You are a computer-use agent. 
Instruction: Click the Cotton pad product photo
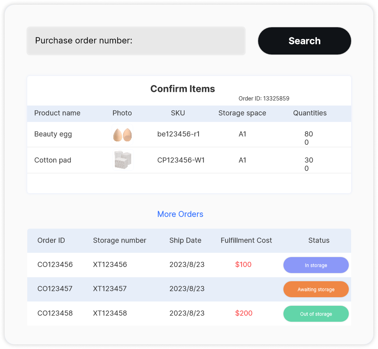tap(123, 160)
